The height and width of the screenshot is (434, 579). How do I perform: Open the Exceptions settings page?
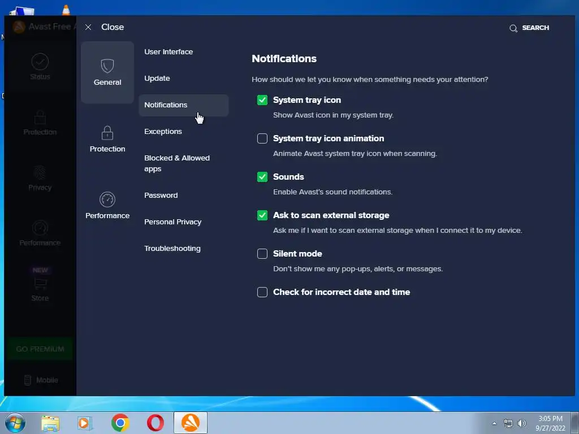163,132
